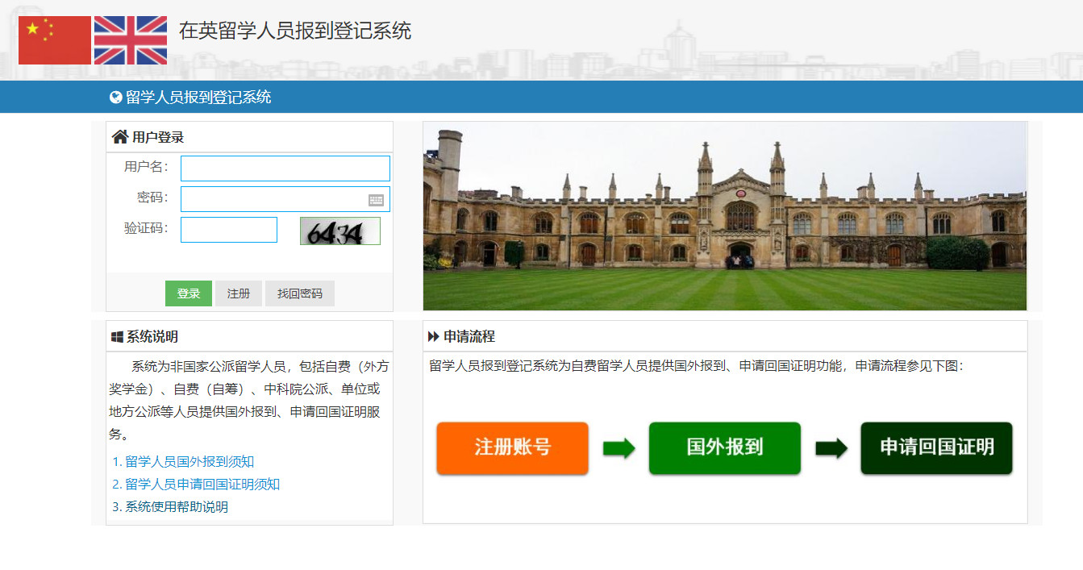
Task: Open 系统使用帮助说明 item
Action: (x=177, y=507)
